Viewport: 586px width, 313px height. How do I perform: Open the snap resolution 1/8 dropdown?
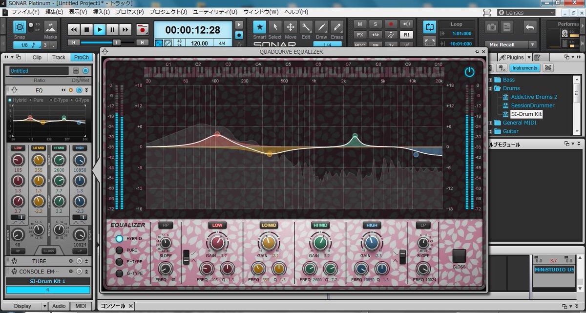click(27, 45)
